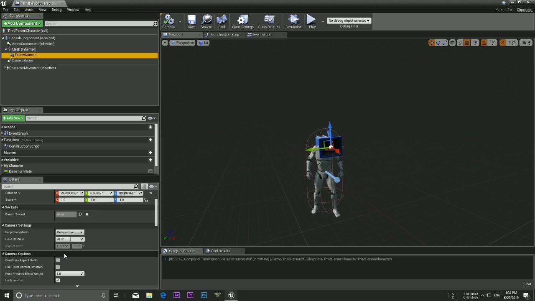Click the Save toolbar icon

(191, 22)
